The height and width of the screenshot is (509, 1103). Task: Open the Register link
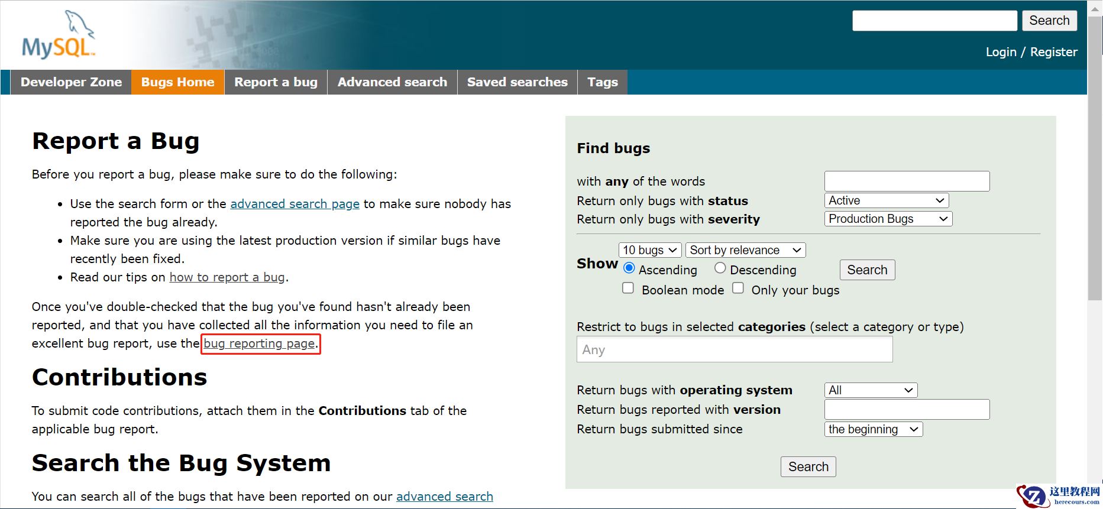click(1054, 52)
